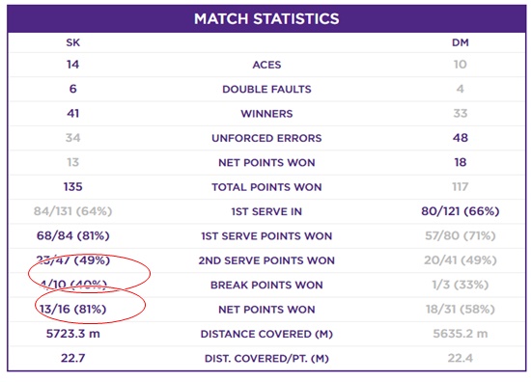Screen dimensions: 531x382
Task: Select the SK player column heading
Action: point(73,42)
